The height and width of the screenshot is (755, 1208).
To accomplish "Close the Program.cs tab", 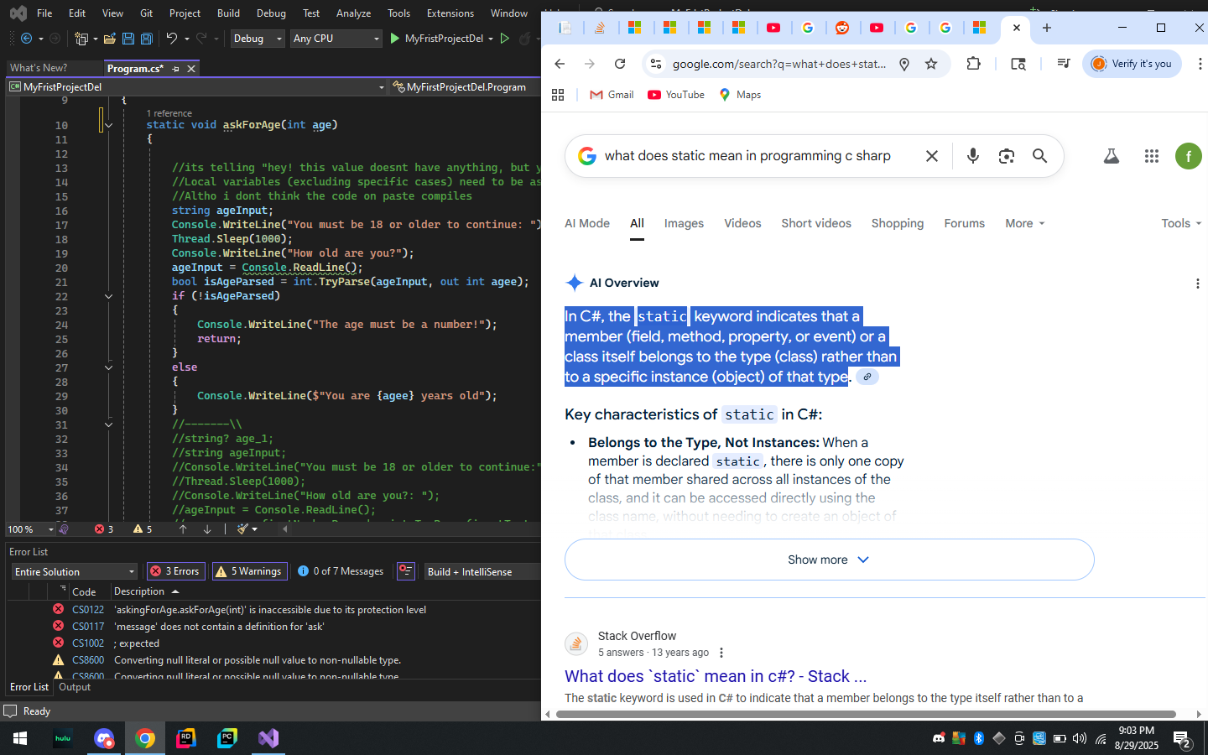I will point(191,69).
